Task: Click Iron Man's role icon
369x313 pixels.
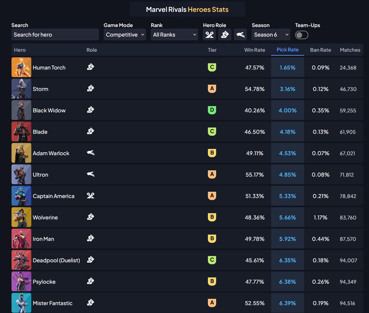Action: [x=91, y=239]
